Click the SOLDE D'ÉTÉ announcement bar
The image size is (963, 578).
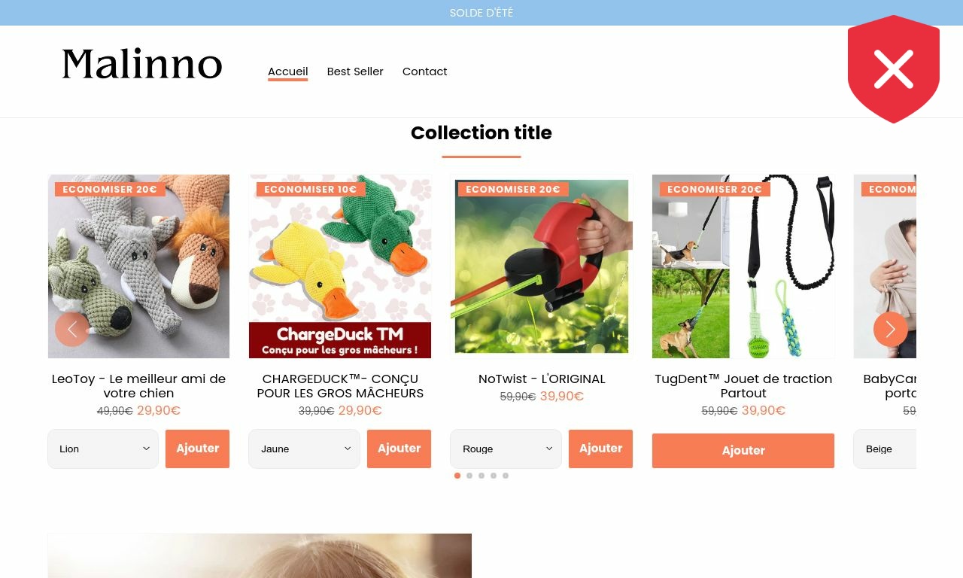click(481, 13)
